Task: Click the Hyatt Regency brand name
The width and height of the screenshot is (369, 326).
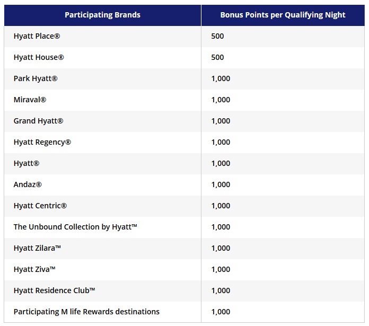Action: 42,142
